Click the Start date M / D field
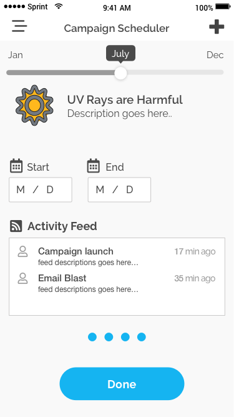This screenshot has width=234, height=417. [41, 189]
